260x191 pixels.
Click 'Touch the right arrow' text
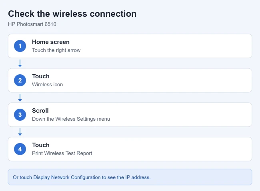(56, 50)
